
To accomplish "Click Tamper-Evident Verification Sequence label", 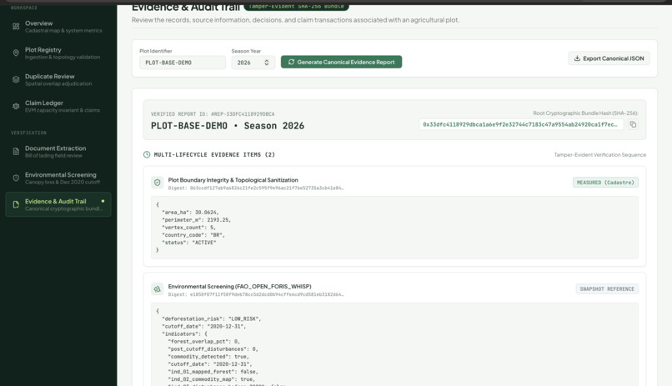I will [x=600, y=155].
